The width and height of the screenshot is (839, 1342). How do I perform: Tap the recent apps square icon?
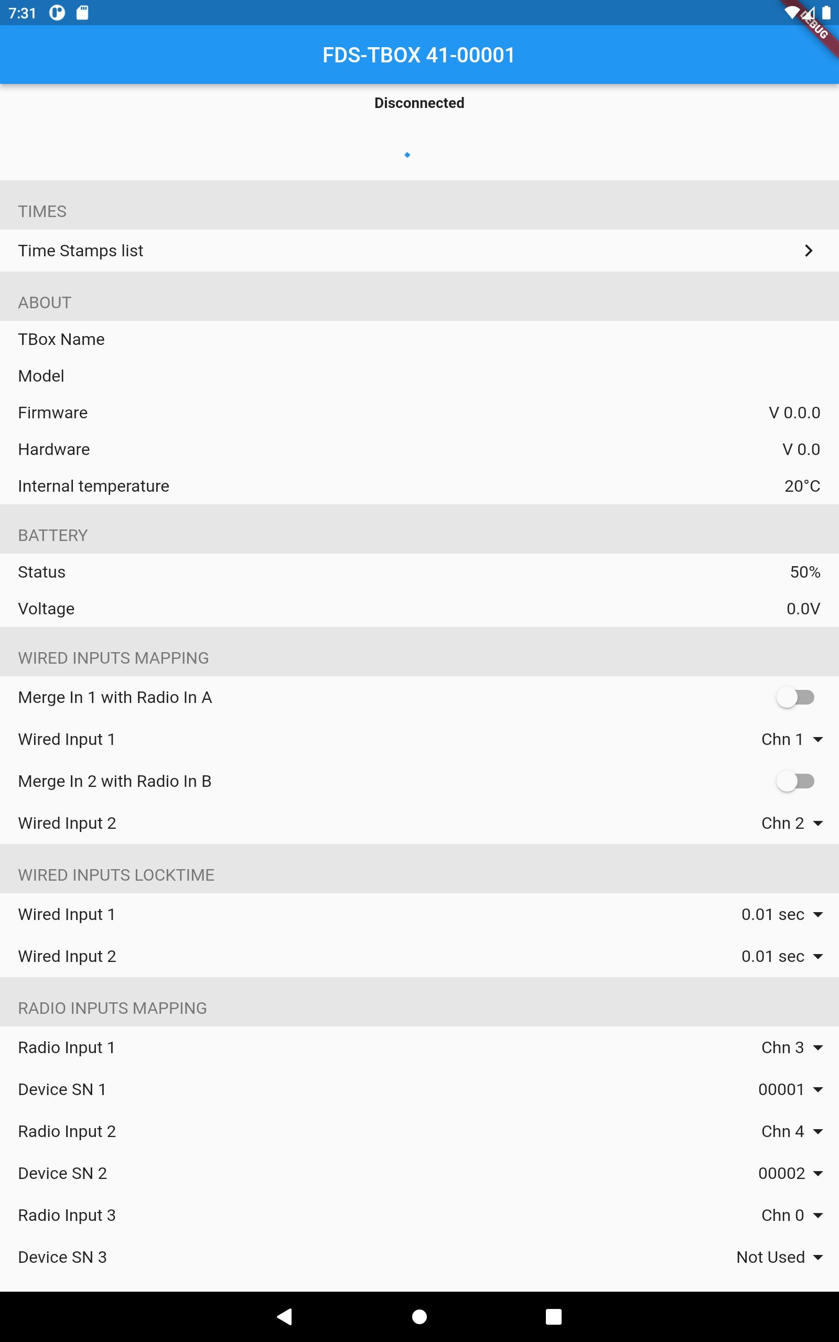click(553, 1316)
